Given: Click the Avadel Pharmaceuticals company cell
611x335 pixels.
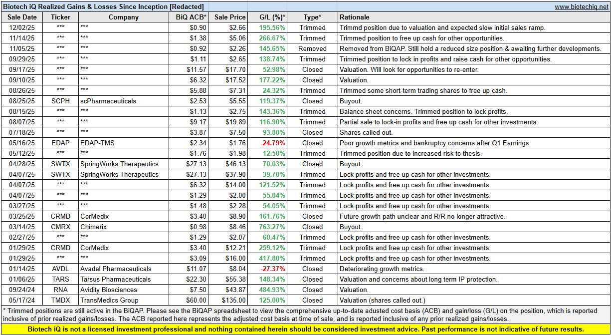Looking at the screenshot, I should (124, 269).
